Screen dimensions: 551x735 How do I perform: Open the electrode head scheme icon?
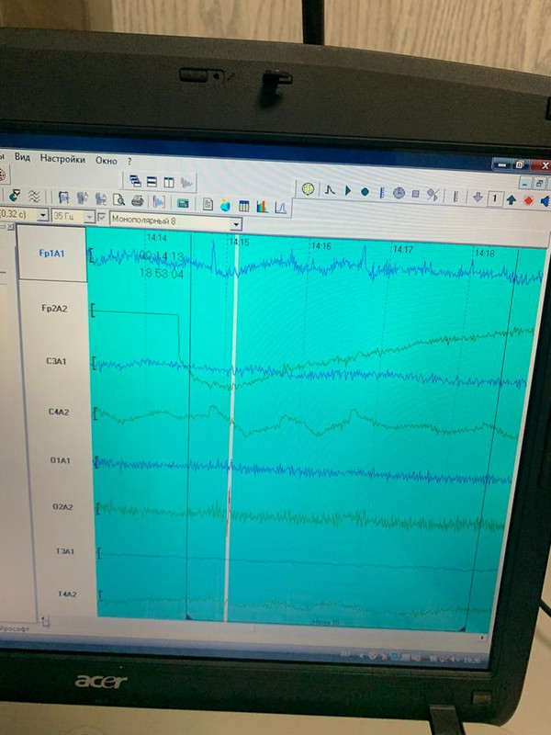(308, 189)
